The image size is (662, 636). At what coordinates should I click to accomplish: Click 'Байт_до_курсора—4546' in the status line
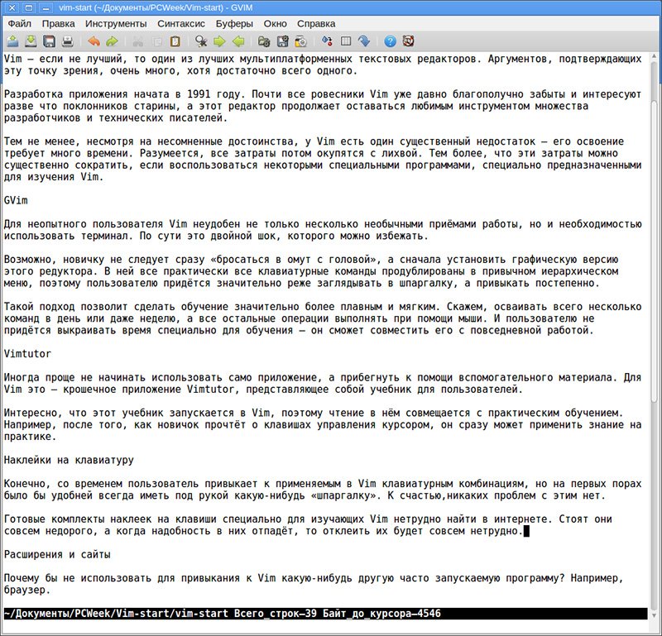point(381,614)
